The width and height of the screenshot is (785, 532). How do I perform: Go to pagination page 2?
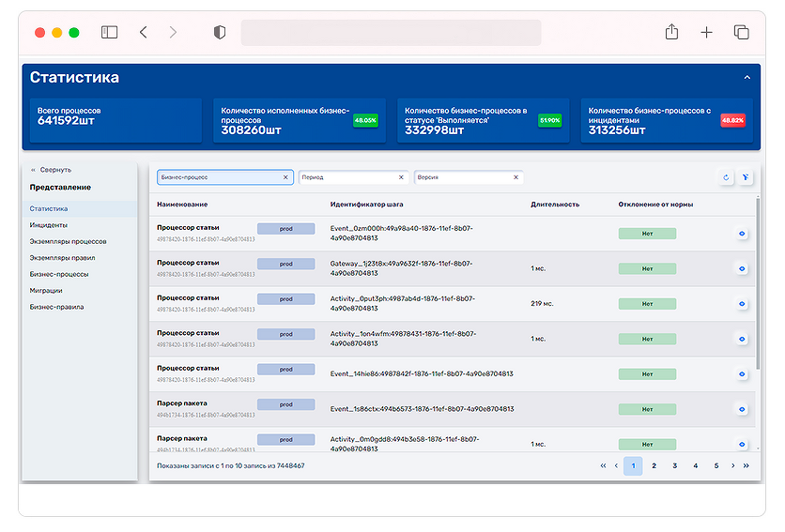654,466
